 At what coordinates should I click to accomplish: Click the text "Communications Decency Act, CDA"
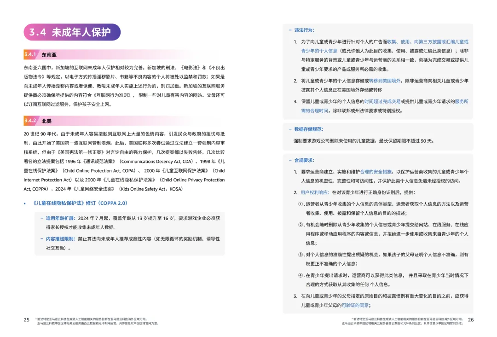point(156,162)
